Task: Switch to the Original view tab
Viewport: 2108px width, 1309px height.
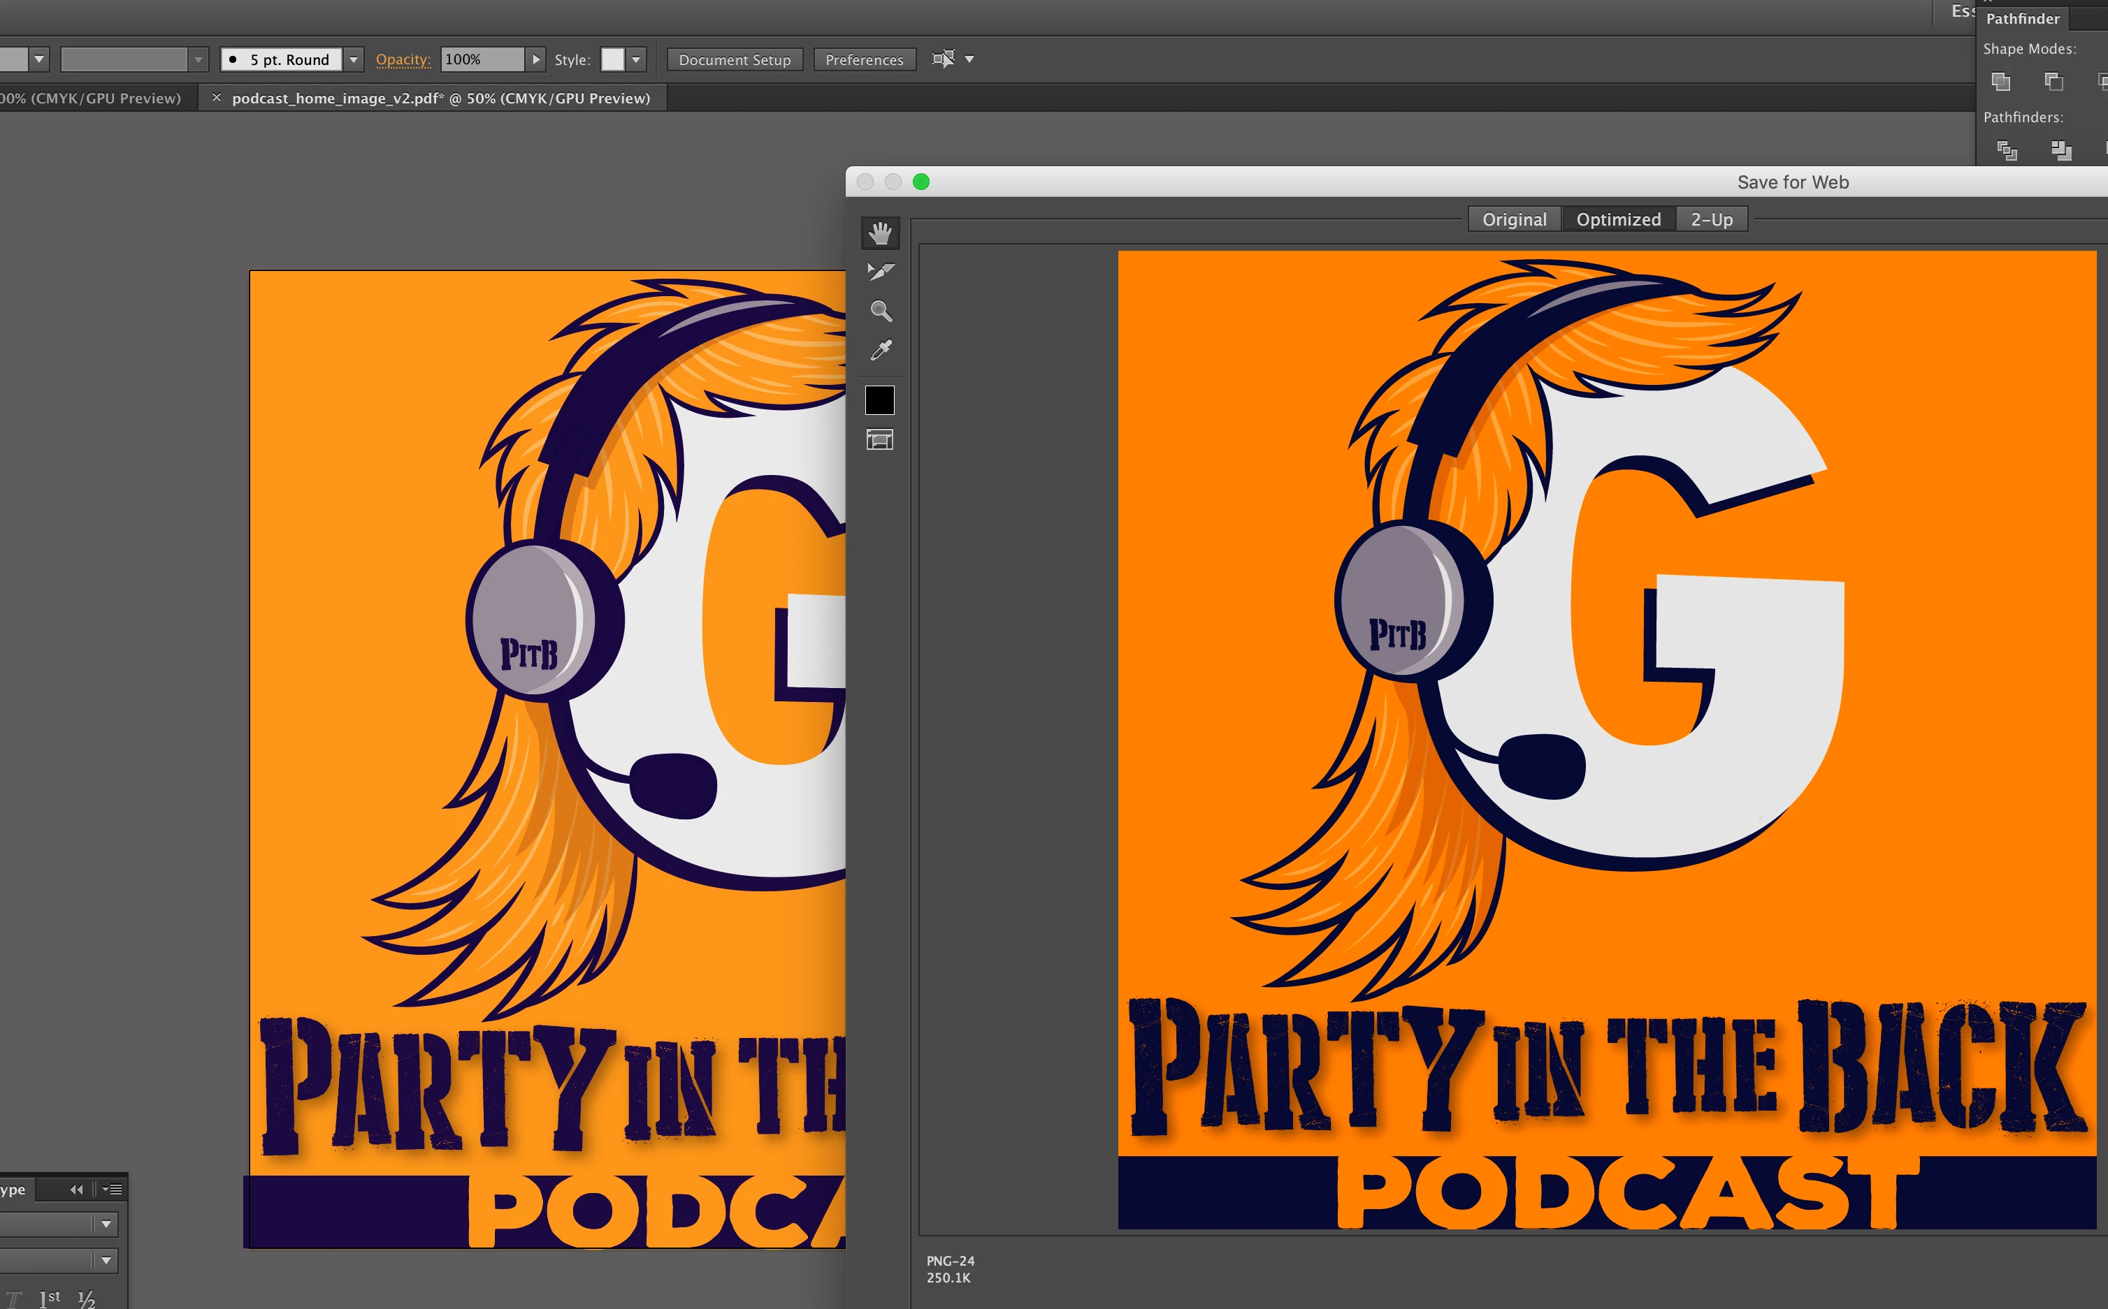Action: [x=1514, y=220]
